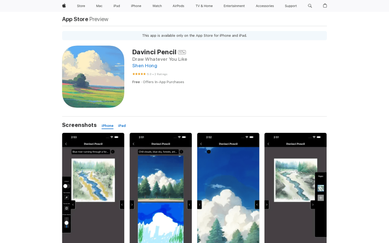This screenshot has height=243, width=389.
Task: Click the five-star rating
Action: pyautogui.click(x=139, y=74)
